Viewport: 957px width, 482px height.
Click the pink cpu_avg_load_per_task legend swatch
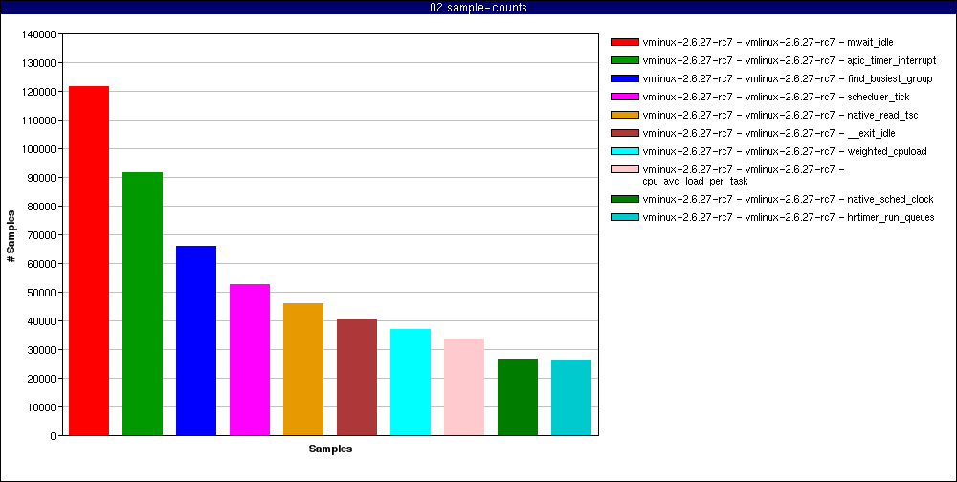click(624, 169)
